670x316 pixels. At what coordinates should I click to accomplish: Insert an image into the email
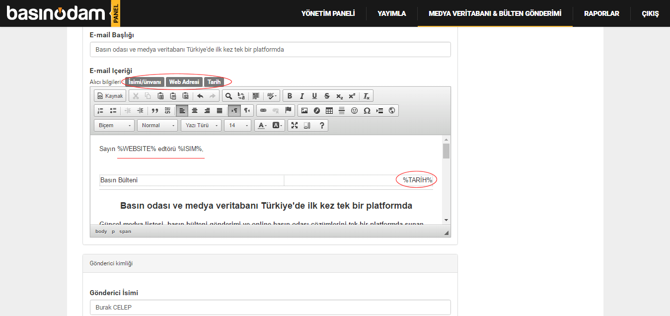coord(304,110)
